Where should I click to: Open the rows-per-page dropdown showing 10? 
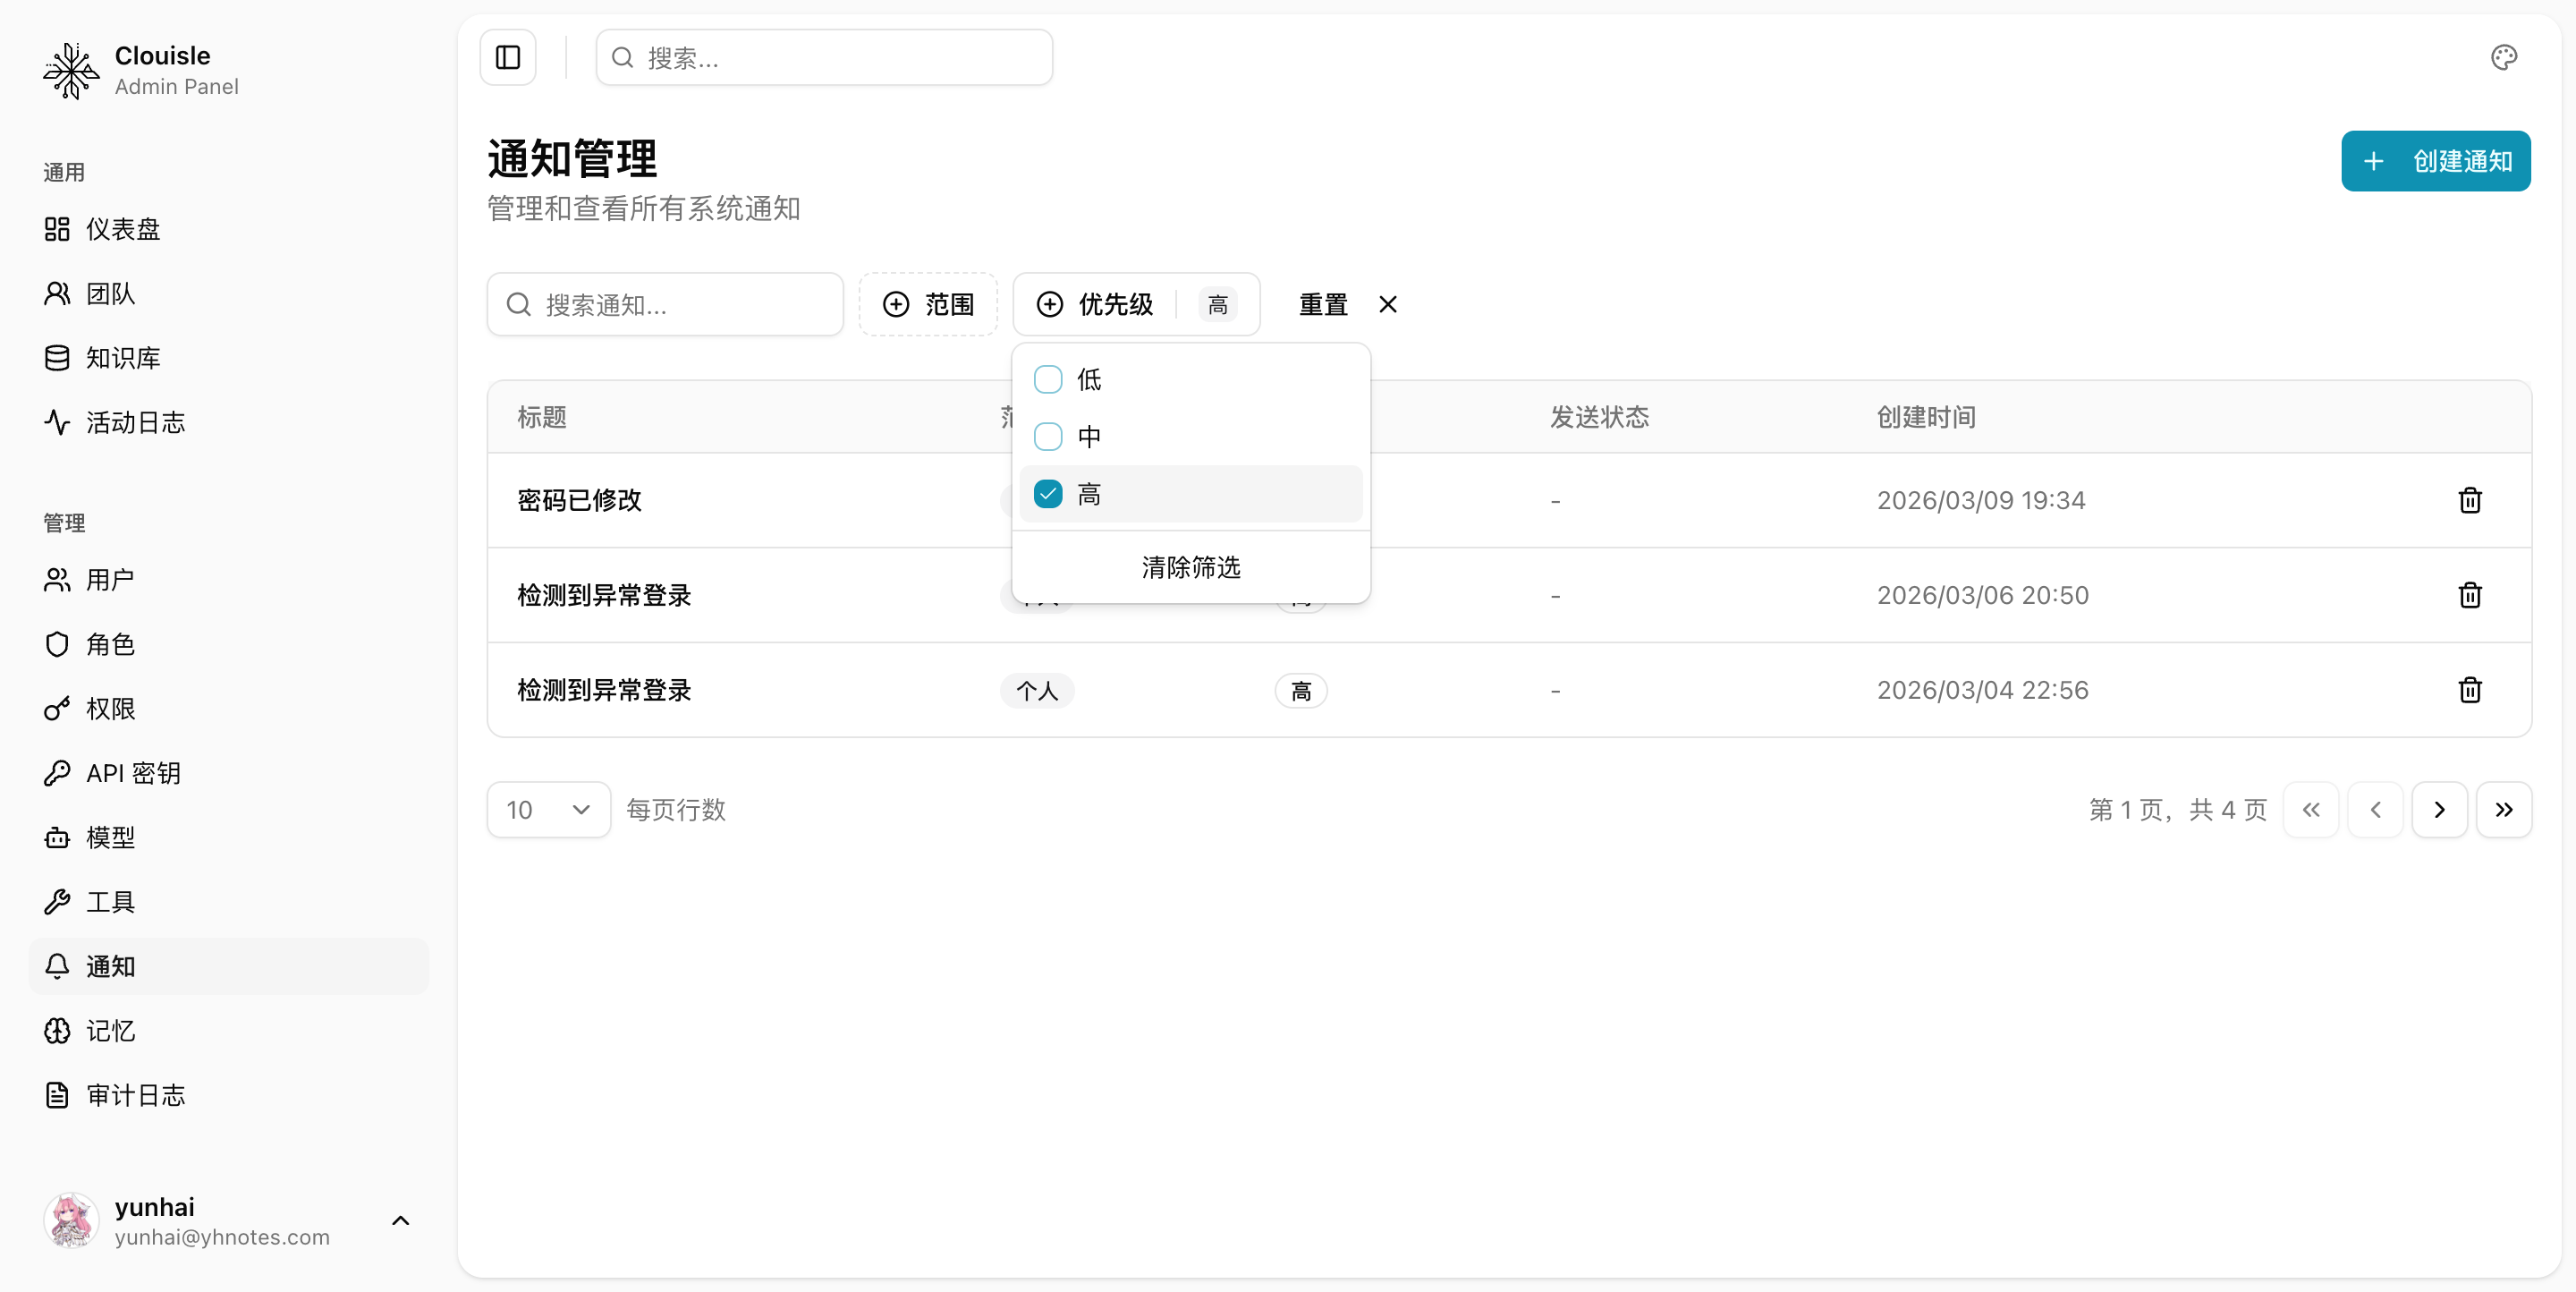pos(548,810)
